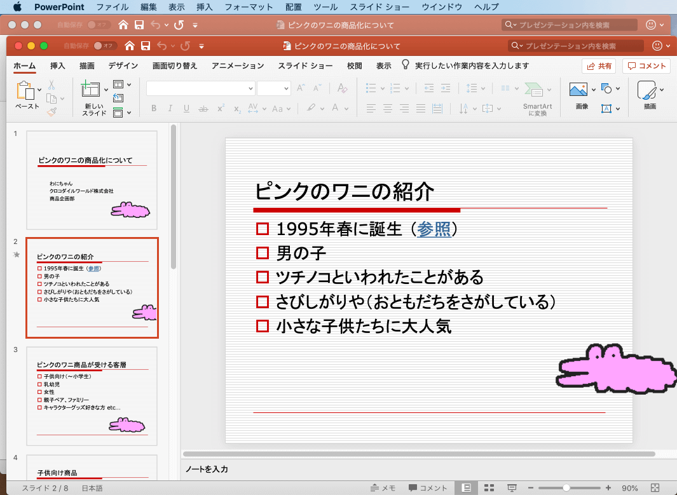
Task: Click the 共有 share button
Action: (599, 65)
